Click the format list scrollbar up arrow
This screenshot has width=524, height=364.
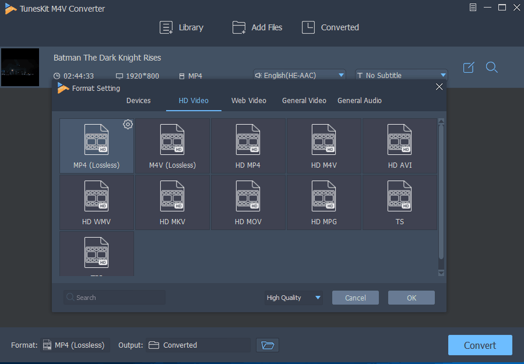pyautogui.click(x=441, y=121)
